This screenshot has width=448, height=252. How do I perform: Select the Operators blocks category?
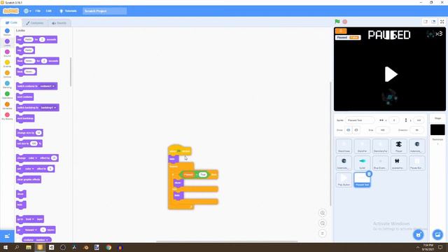[x=7, y=95]
